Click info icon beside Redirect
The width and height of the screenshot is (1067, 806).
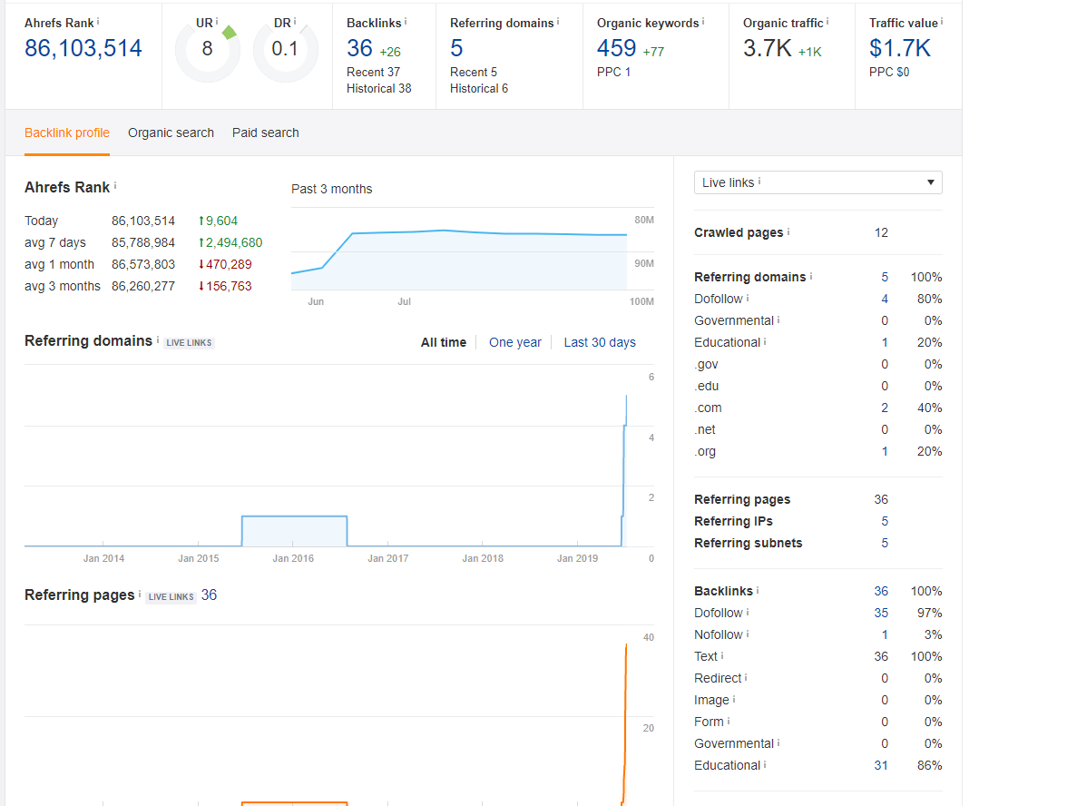point(746,677)
